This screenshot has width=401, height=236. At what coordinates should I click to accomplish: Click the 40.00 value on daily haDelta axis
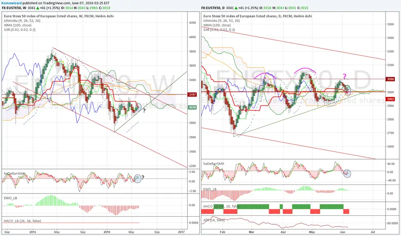[390, 164]
